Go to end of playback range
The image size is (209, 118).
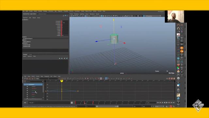pos(174,103)
